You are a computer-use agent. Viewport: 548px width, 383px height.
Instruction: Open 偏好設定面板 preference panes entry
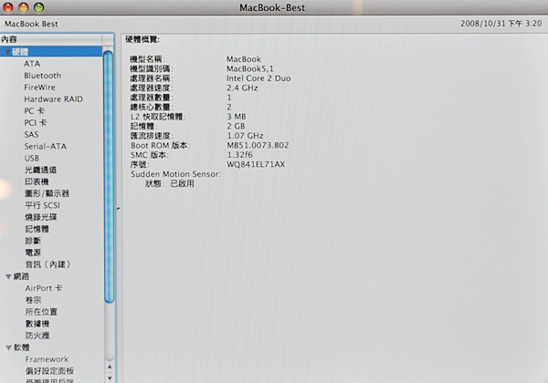(49, 371)
